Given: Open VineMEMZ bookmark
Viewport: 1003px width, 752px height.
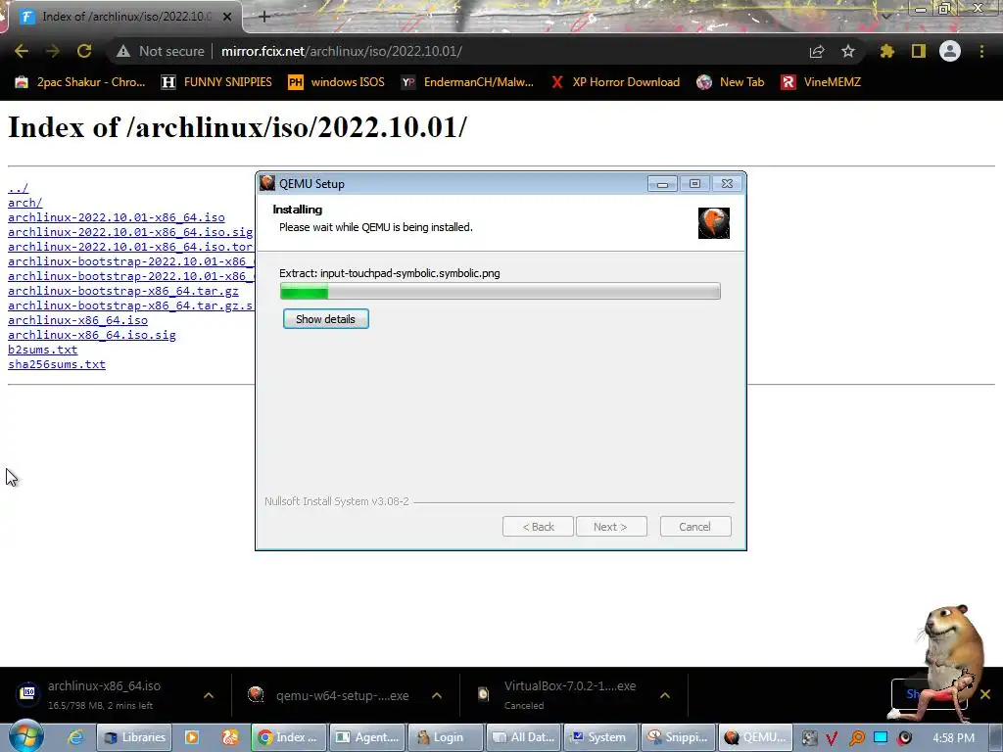Looking at the screenshot, I should [x=822, y=82].
